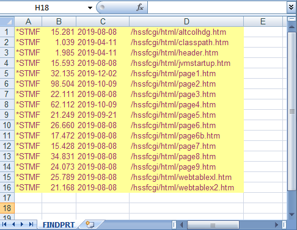297x230 pixels.
Task: Click the horizontal scrollbar thumb
Action: coord(213,225)
